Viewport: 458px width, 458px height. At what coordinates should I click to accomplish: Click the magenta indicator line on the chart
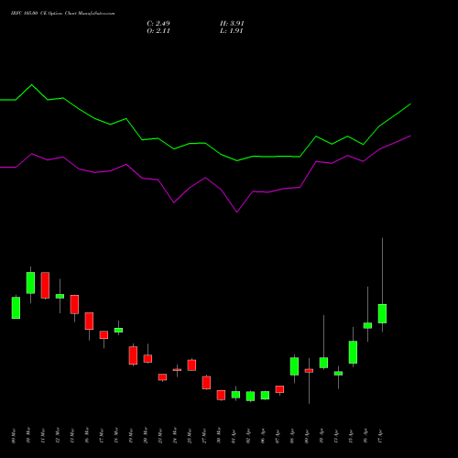click(x=205, y=178)
